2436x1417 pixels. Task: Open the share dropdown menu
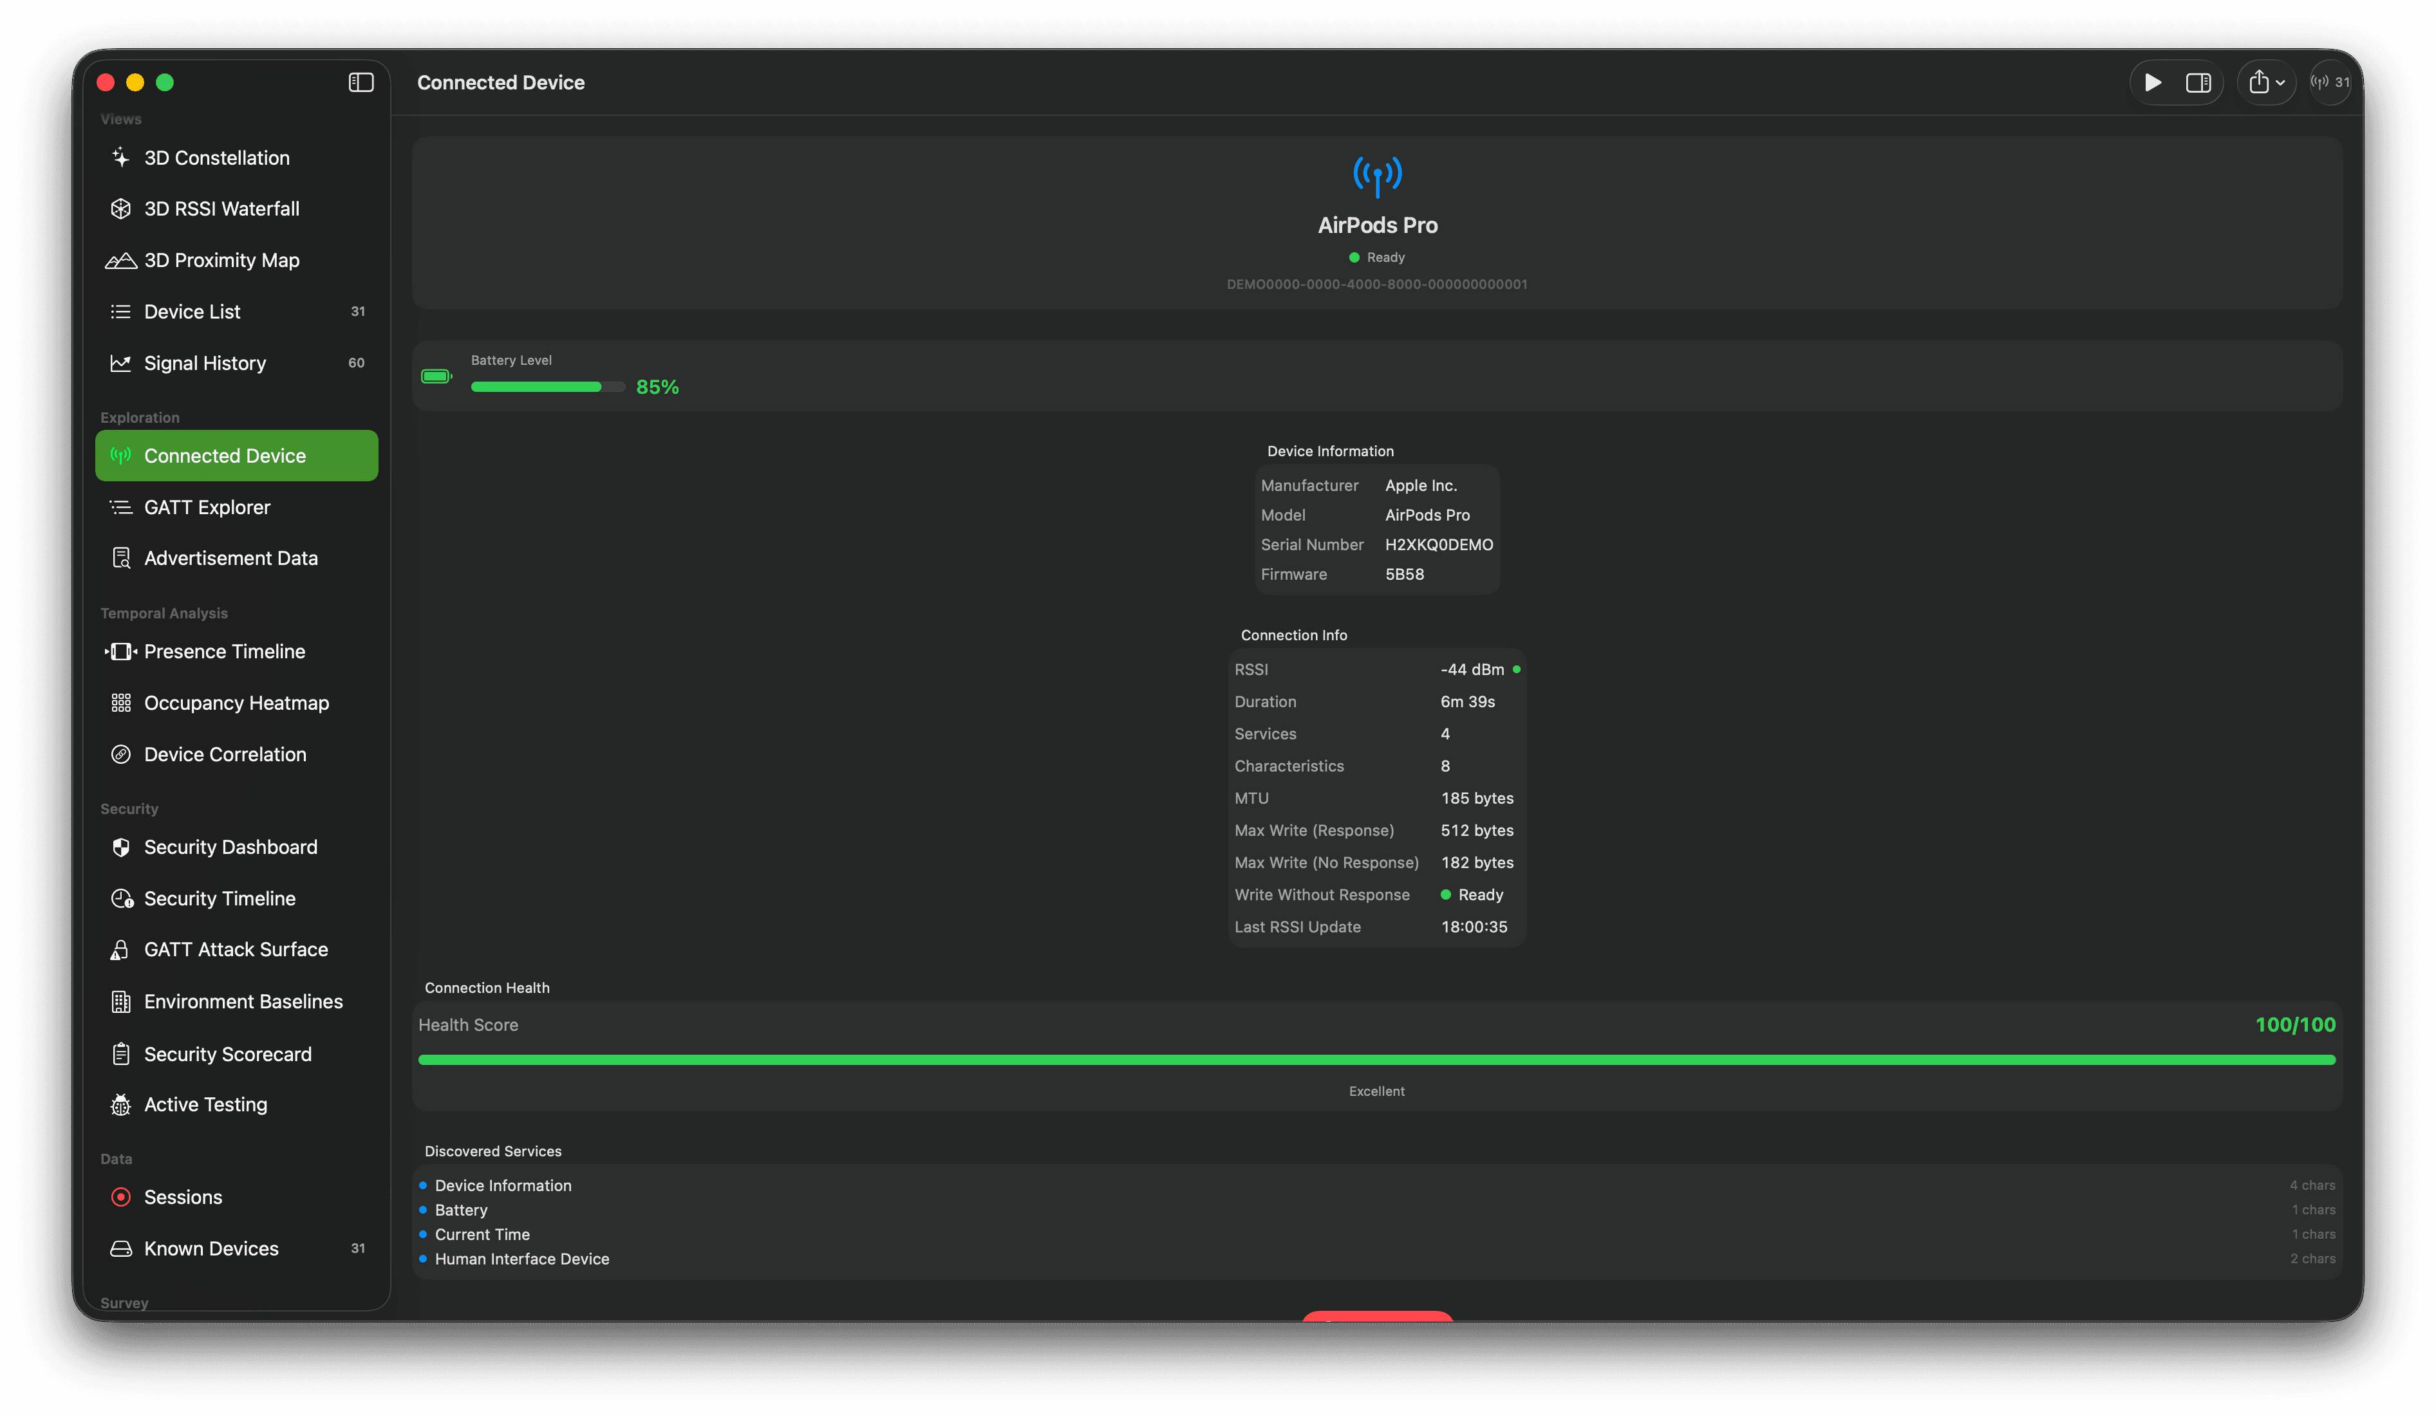pyautogui.click(x=2266, y=82)
